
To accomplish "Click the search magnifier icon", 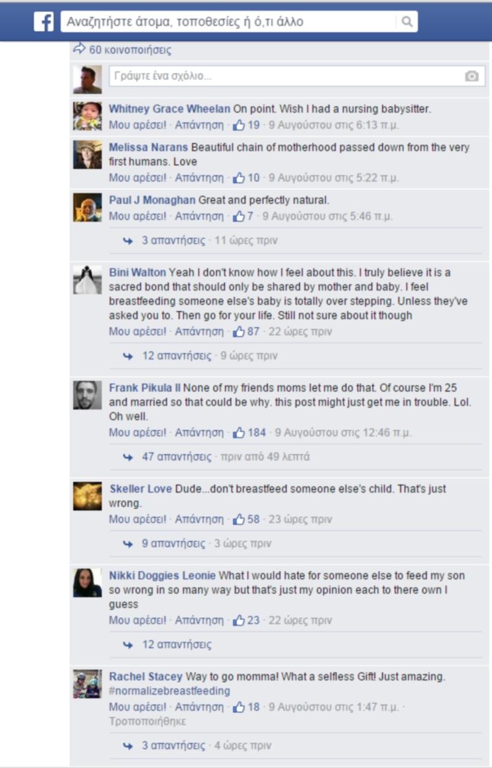I will [407, 22].
